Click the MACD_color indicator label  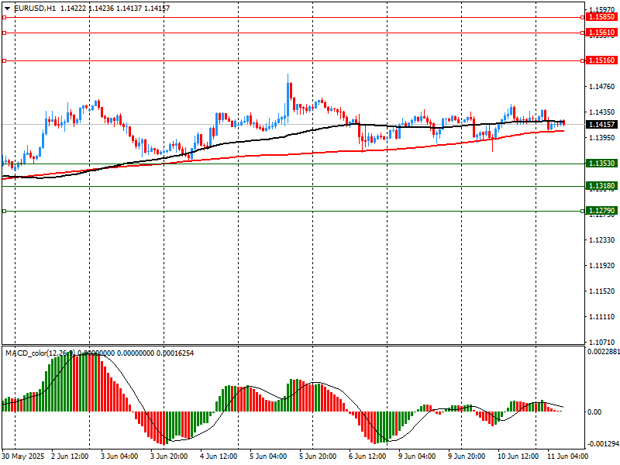[37, 353]
